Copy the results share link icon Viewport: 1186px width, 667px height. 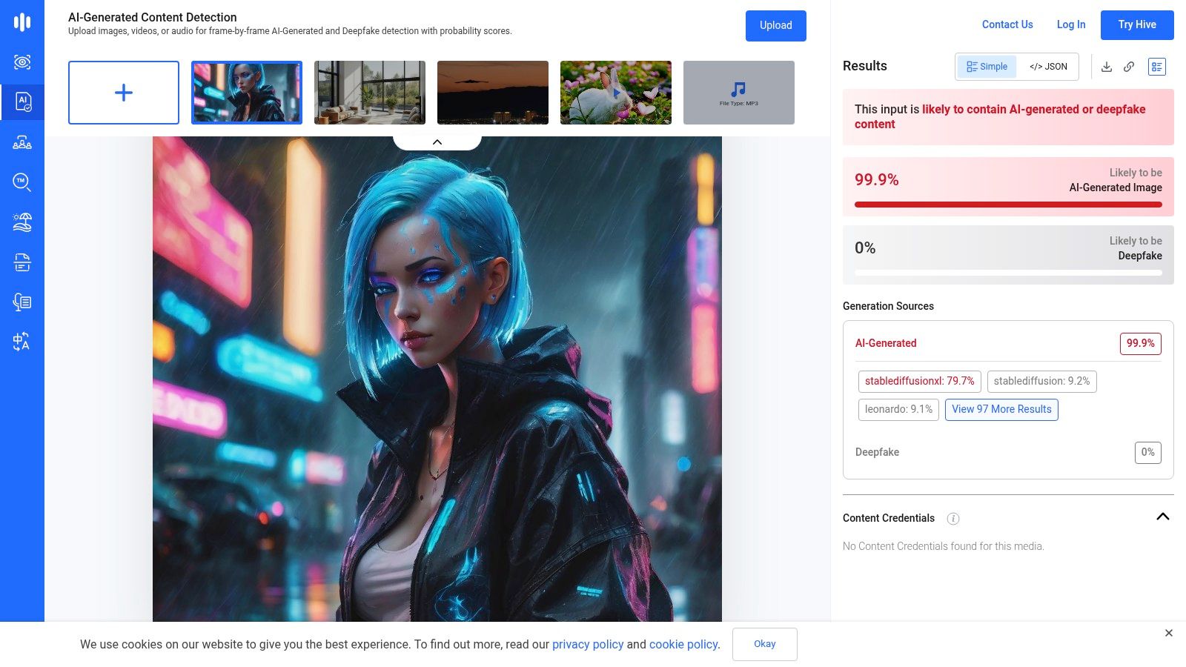1129,67
